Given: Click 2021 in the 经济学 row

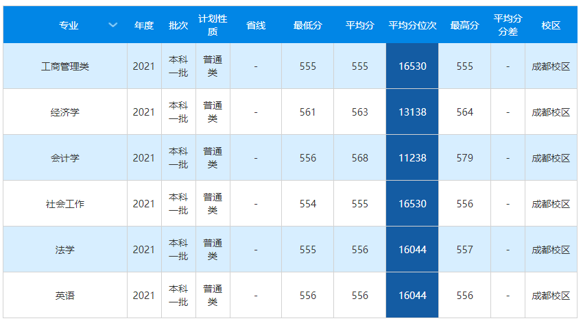Looking at the screenshot, I should (144, 112).
